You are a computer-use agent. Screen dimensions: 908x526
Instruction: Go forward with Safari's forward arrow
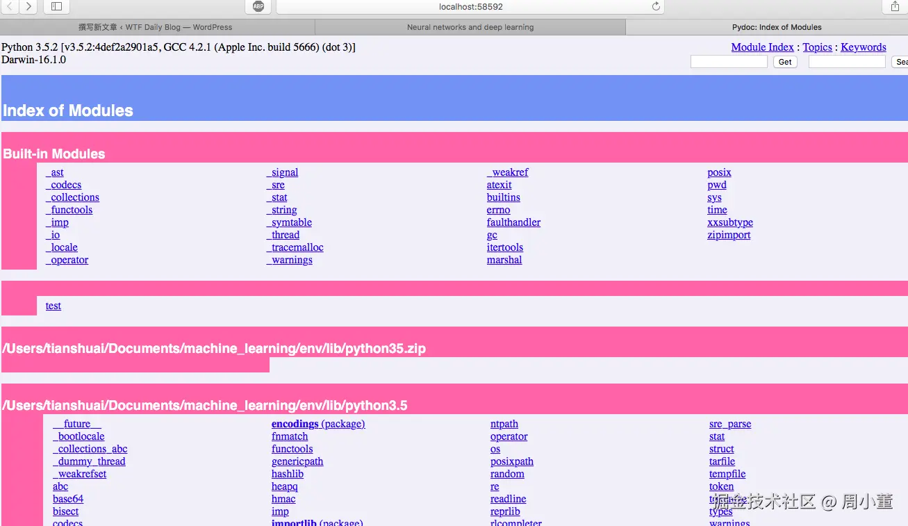coord(28,6)
